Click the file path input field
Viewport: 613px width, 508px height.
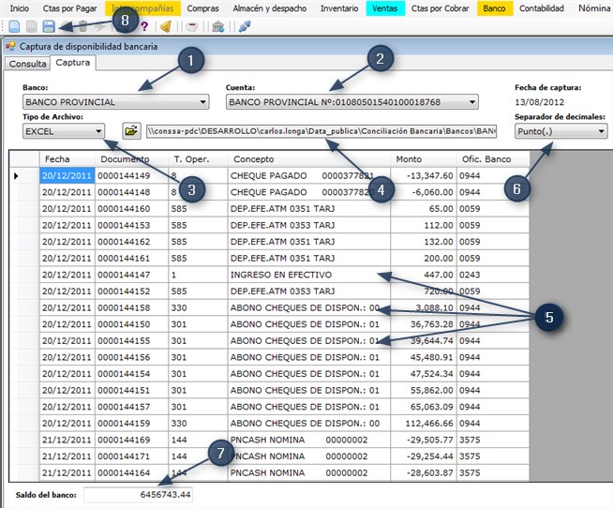[321, 131]
